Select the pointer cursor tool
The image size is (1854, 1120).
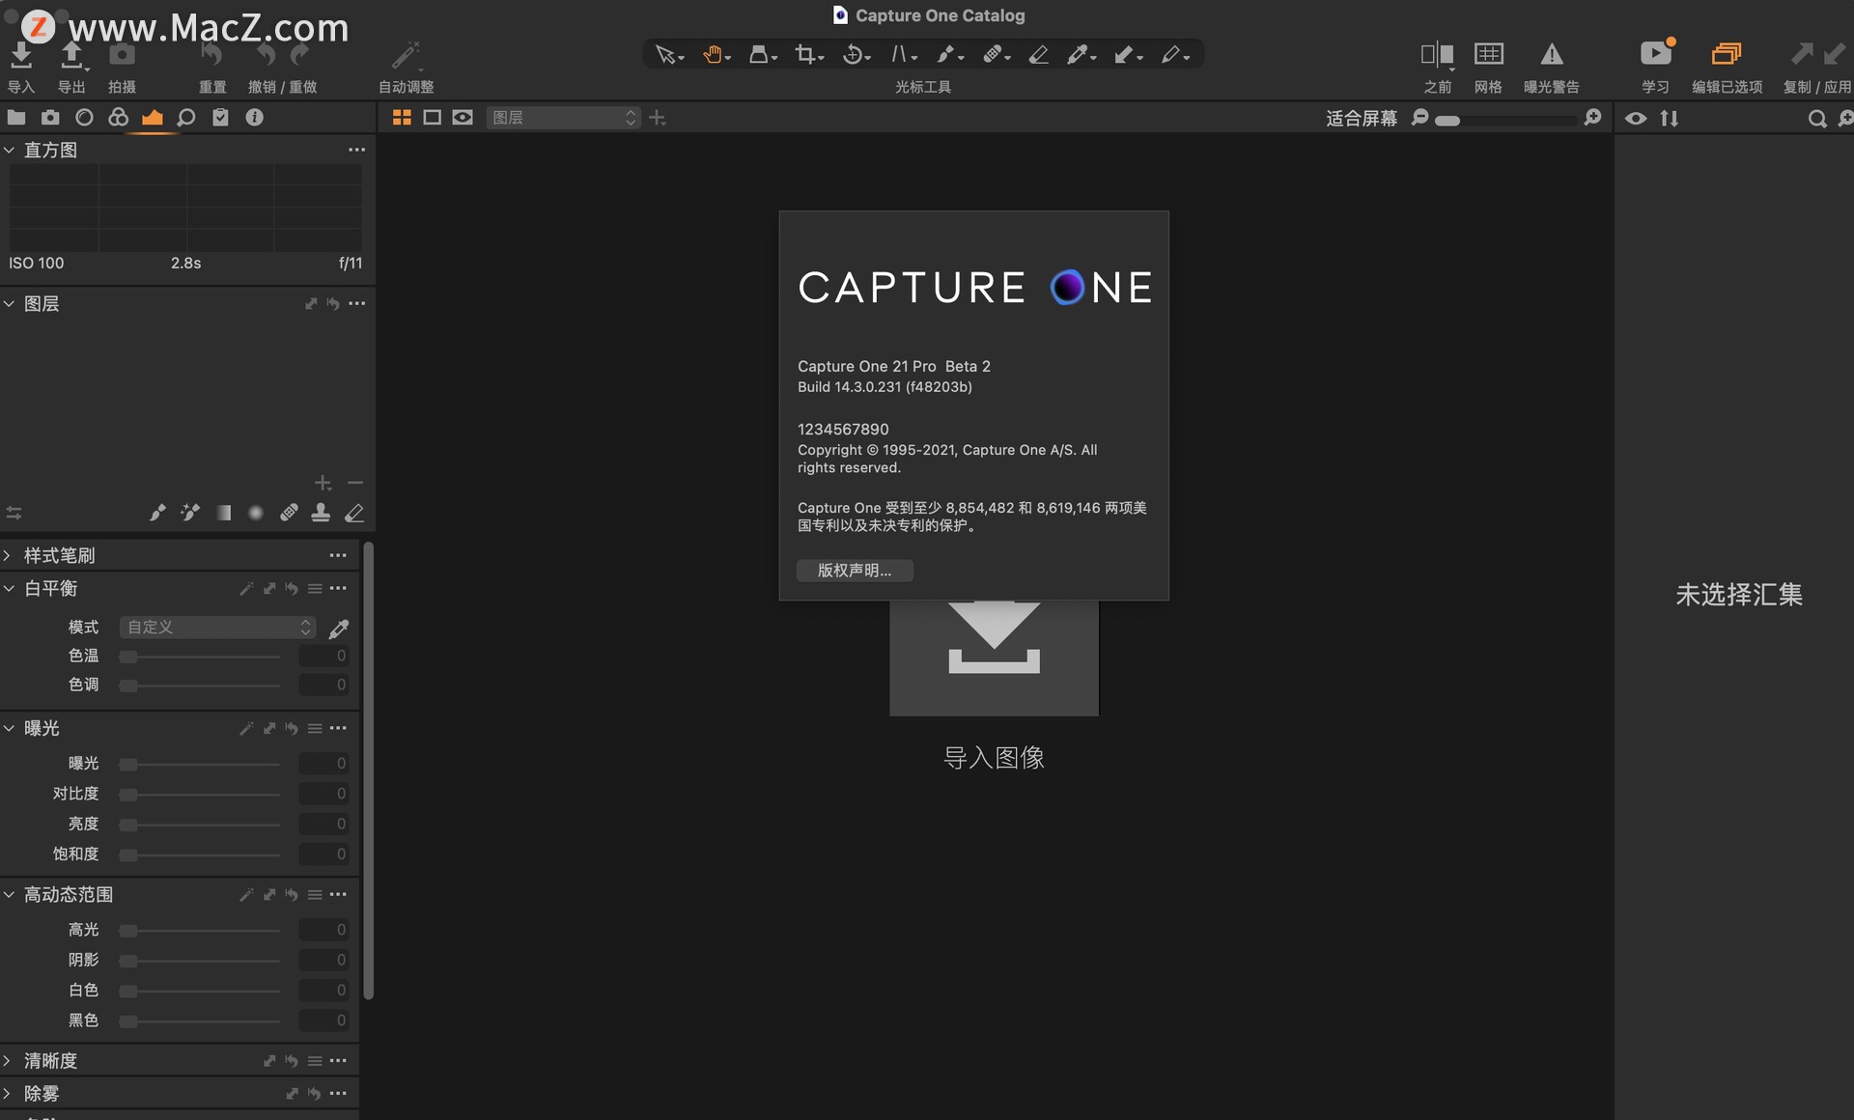click(668, 55)
